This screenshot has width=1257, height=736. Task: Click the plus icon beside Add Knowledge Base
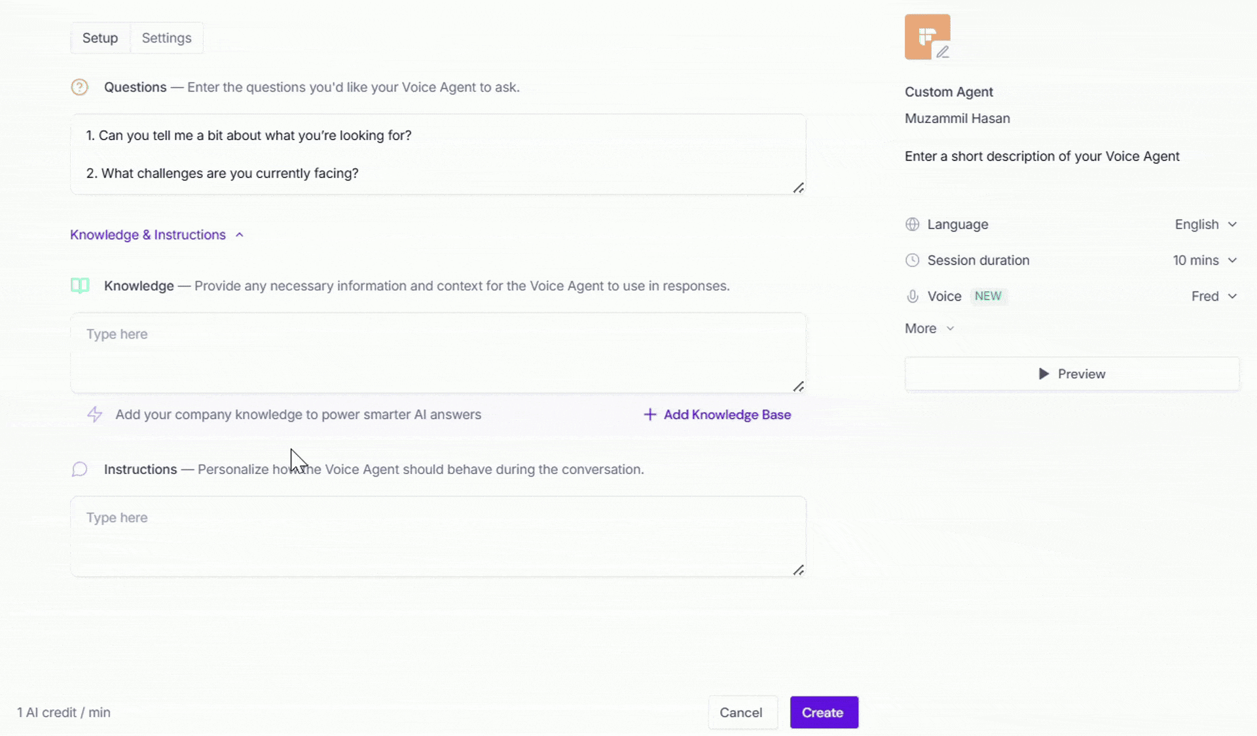click(x=649, y=414)
